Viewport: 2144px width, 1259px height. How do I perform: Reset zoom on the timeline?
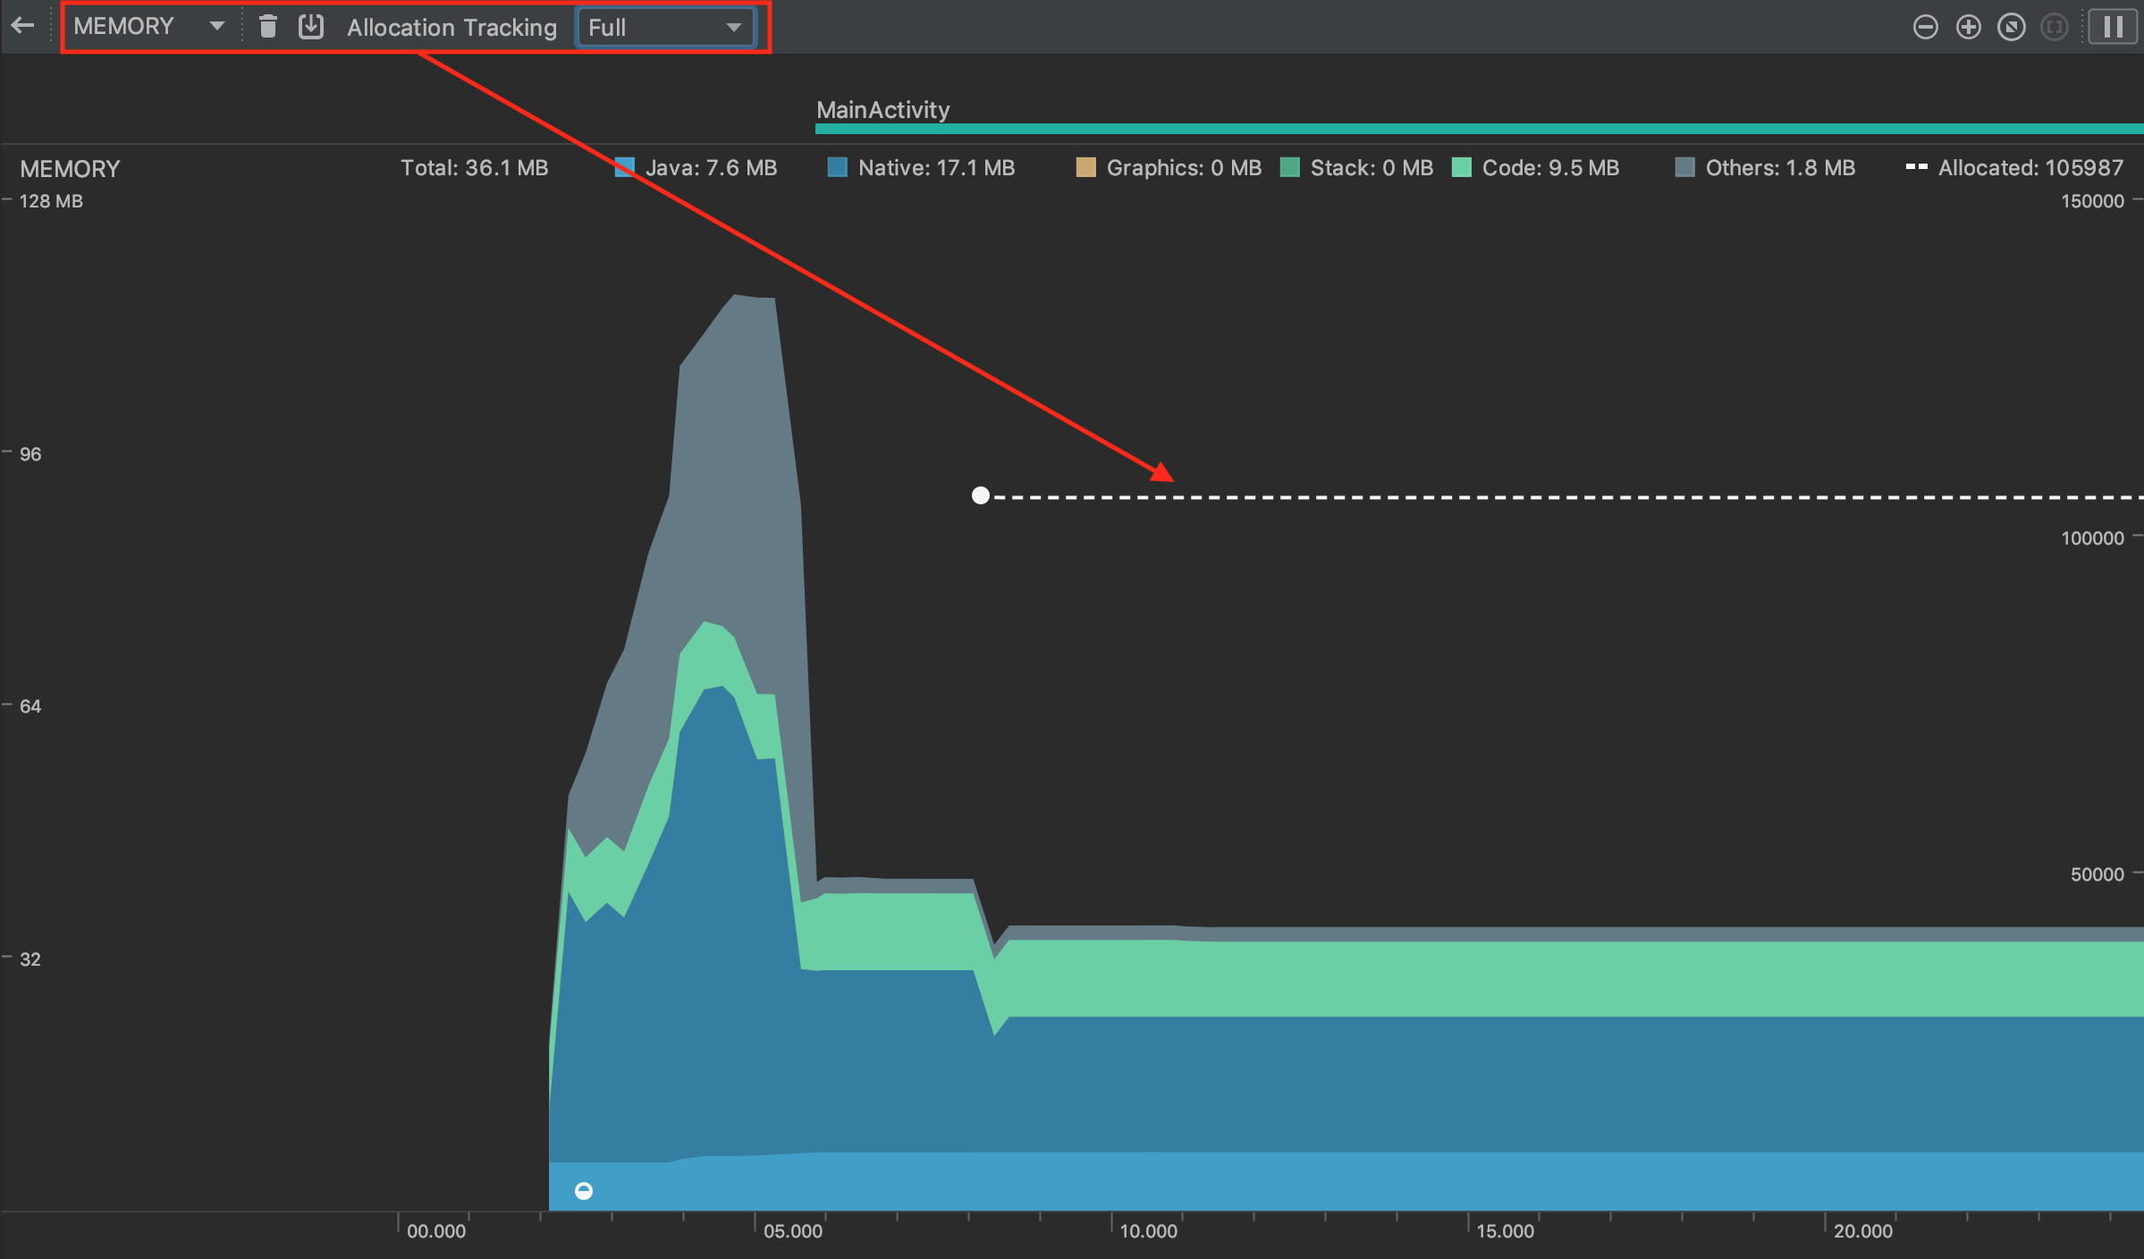2011,27
